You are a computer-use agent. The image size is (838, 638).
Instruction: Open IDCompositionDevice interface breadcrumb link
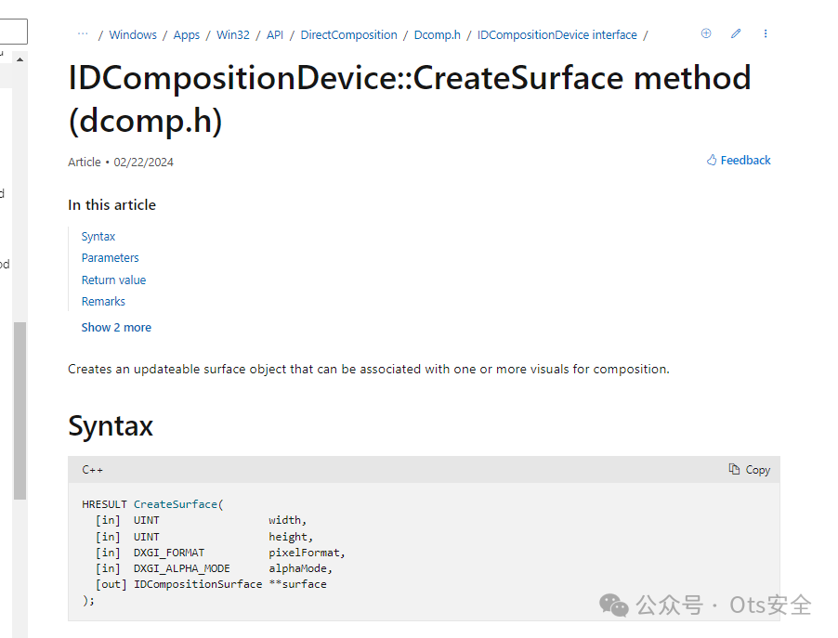pos(557,35)
